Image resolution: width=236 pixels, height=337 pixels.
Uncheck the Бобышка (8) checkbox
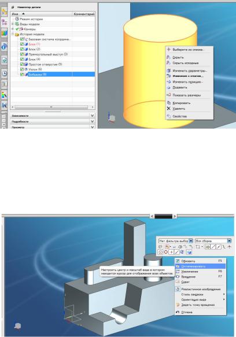click(x=22, y=75)
